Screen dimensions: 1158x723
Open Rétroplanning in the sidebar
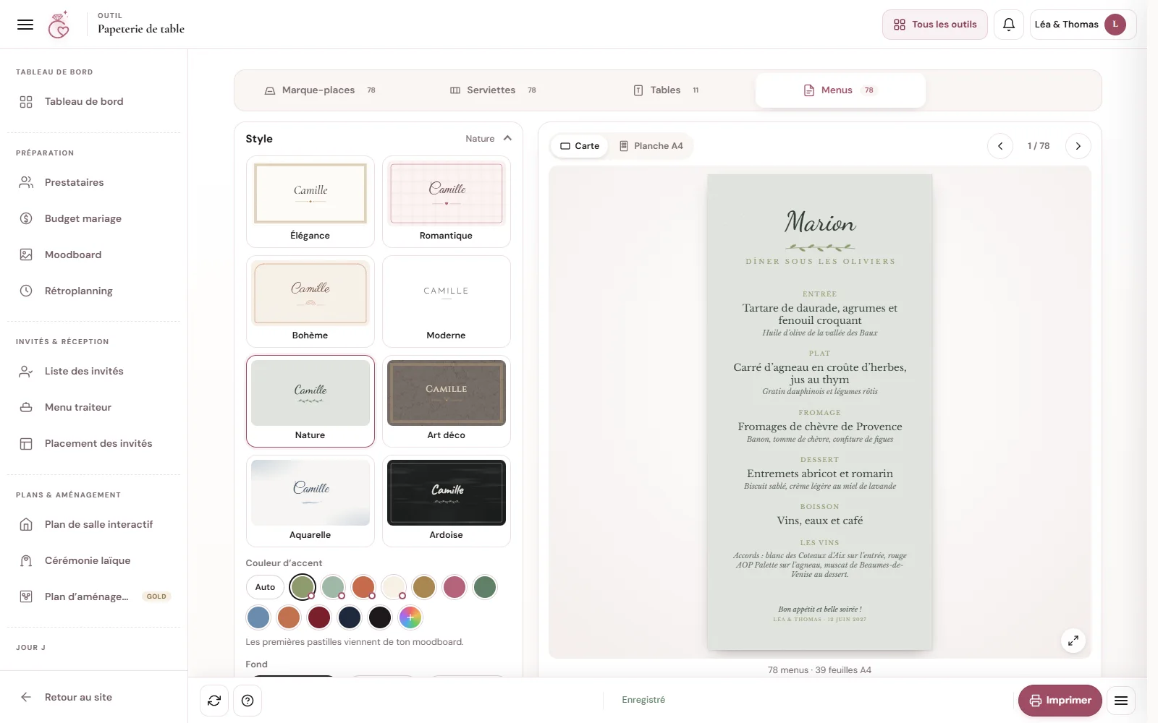[x=94, y=291]
